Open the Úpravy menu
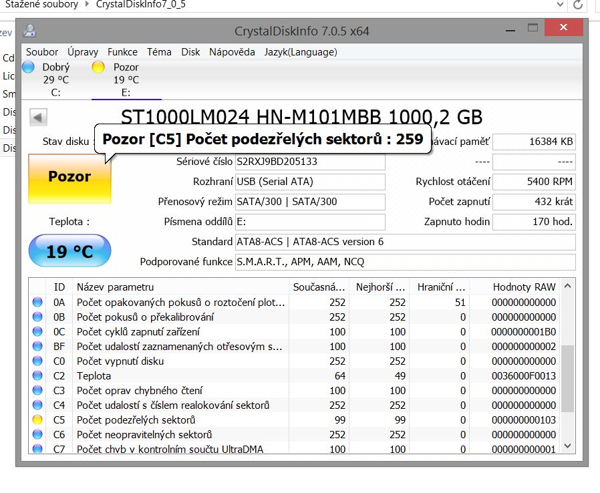 [x=83, y=52]
